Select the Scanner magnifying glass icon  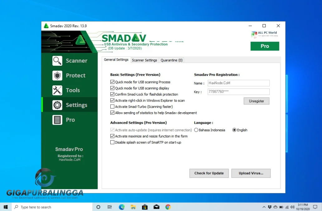click(x=57, y=61)
